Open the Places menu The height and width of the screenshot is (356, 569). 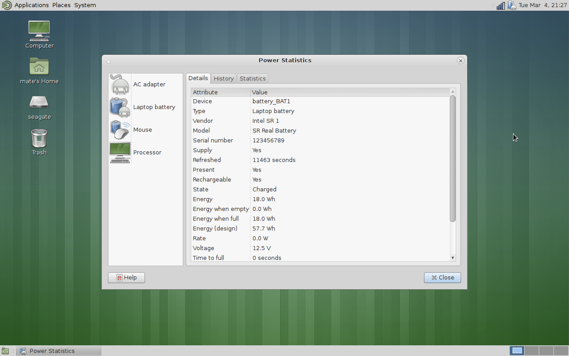click(61, 5)
